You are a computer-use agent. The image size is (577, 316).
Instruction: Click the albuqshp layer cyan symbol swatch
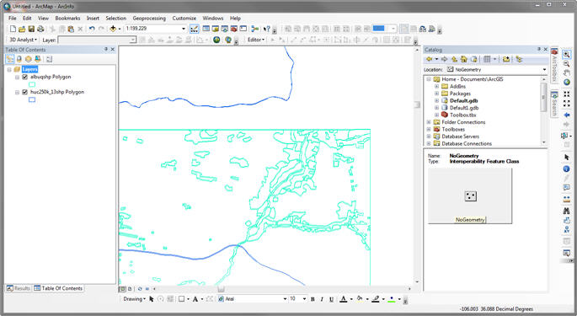(32, 85)
